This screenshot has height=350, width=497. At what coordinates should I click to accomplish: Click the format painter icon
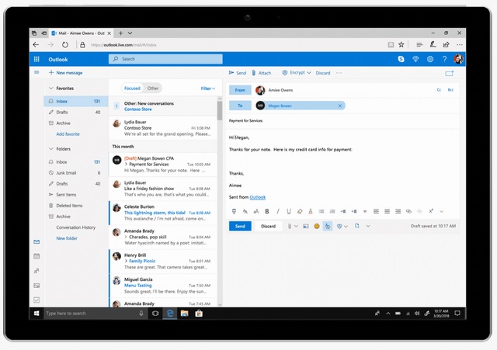pos(234,211)
